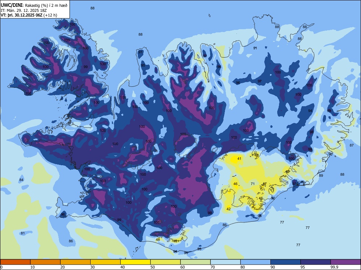Click the '84' value over the western sea
361x270 pixels.
click(x=21, y=180)
